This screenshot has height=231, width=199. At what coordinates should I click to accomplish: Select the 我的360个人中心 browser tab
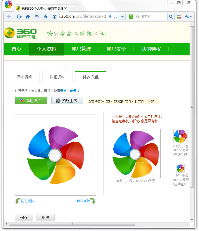(41, 8)
